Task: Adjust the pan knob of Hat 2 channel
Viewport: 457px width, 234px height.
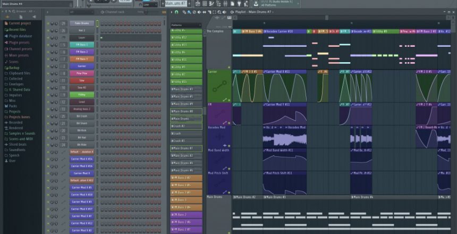Action: tap(56, 31)
